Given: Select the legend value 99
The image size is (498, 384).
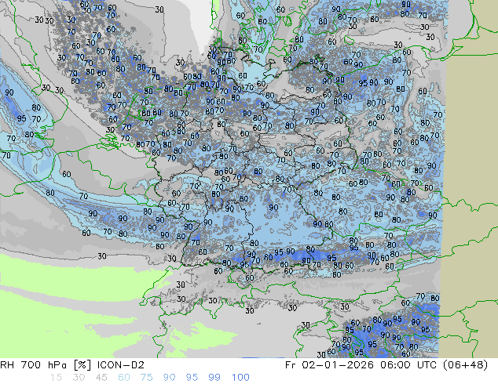Looking at the screenshot, I should tap(214, 378).
